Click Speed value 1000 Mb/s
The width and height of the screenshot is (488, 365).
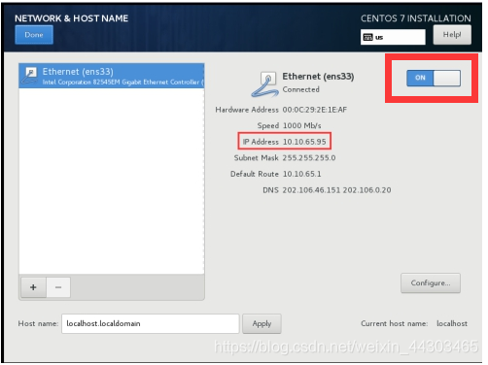pos(302,125)
